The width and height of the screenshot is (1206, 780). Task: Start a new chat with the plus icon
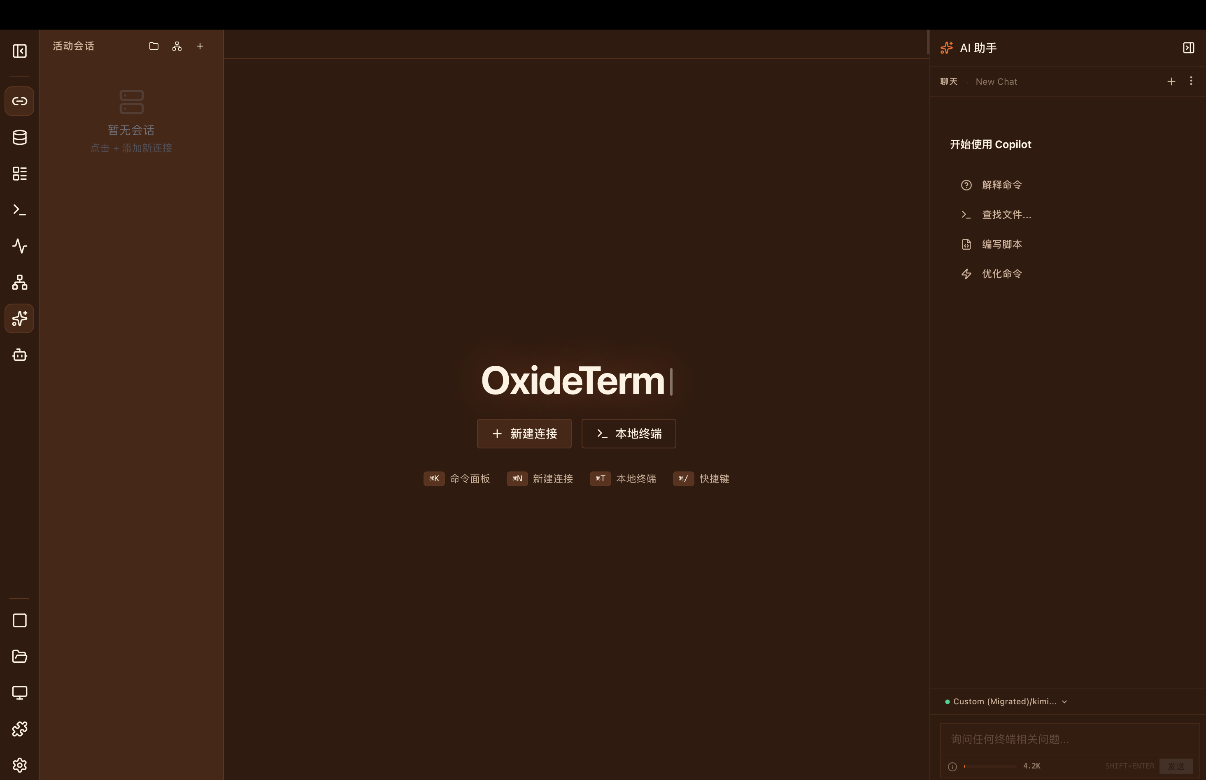tap(1171, 81)
